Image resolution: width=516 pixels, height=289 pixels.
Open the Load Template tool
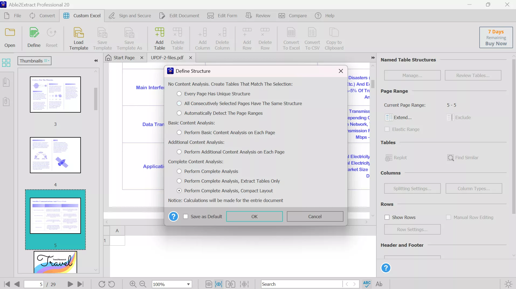point(78,38)
